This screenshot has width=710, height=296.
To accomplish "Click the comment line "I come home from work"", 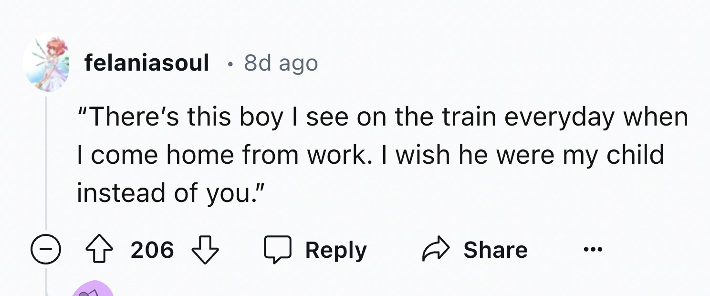I will click(x=370, y=155).
